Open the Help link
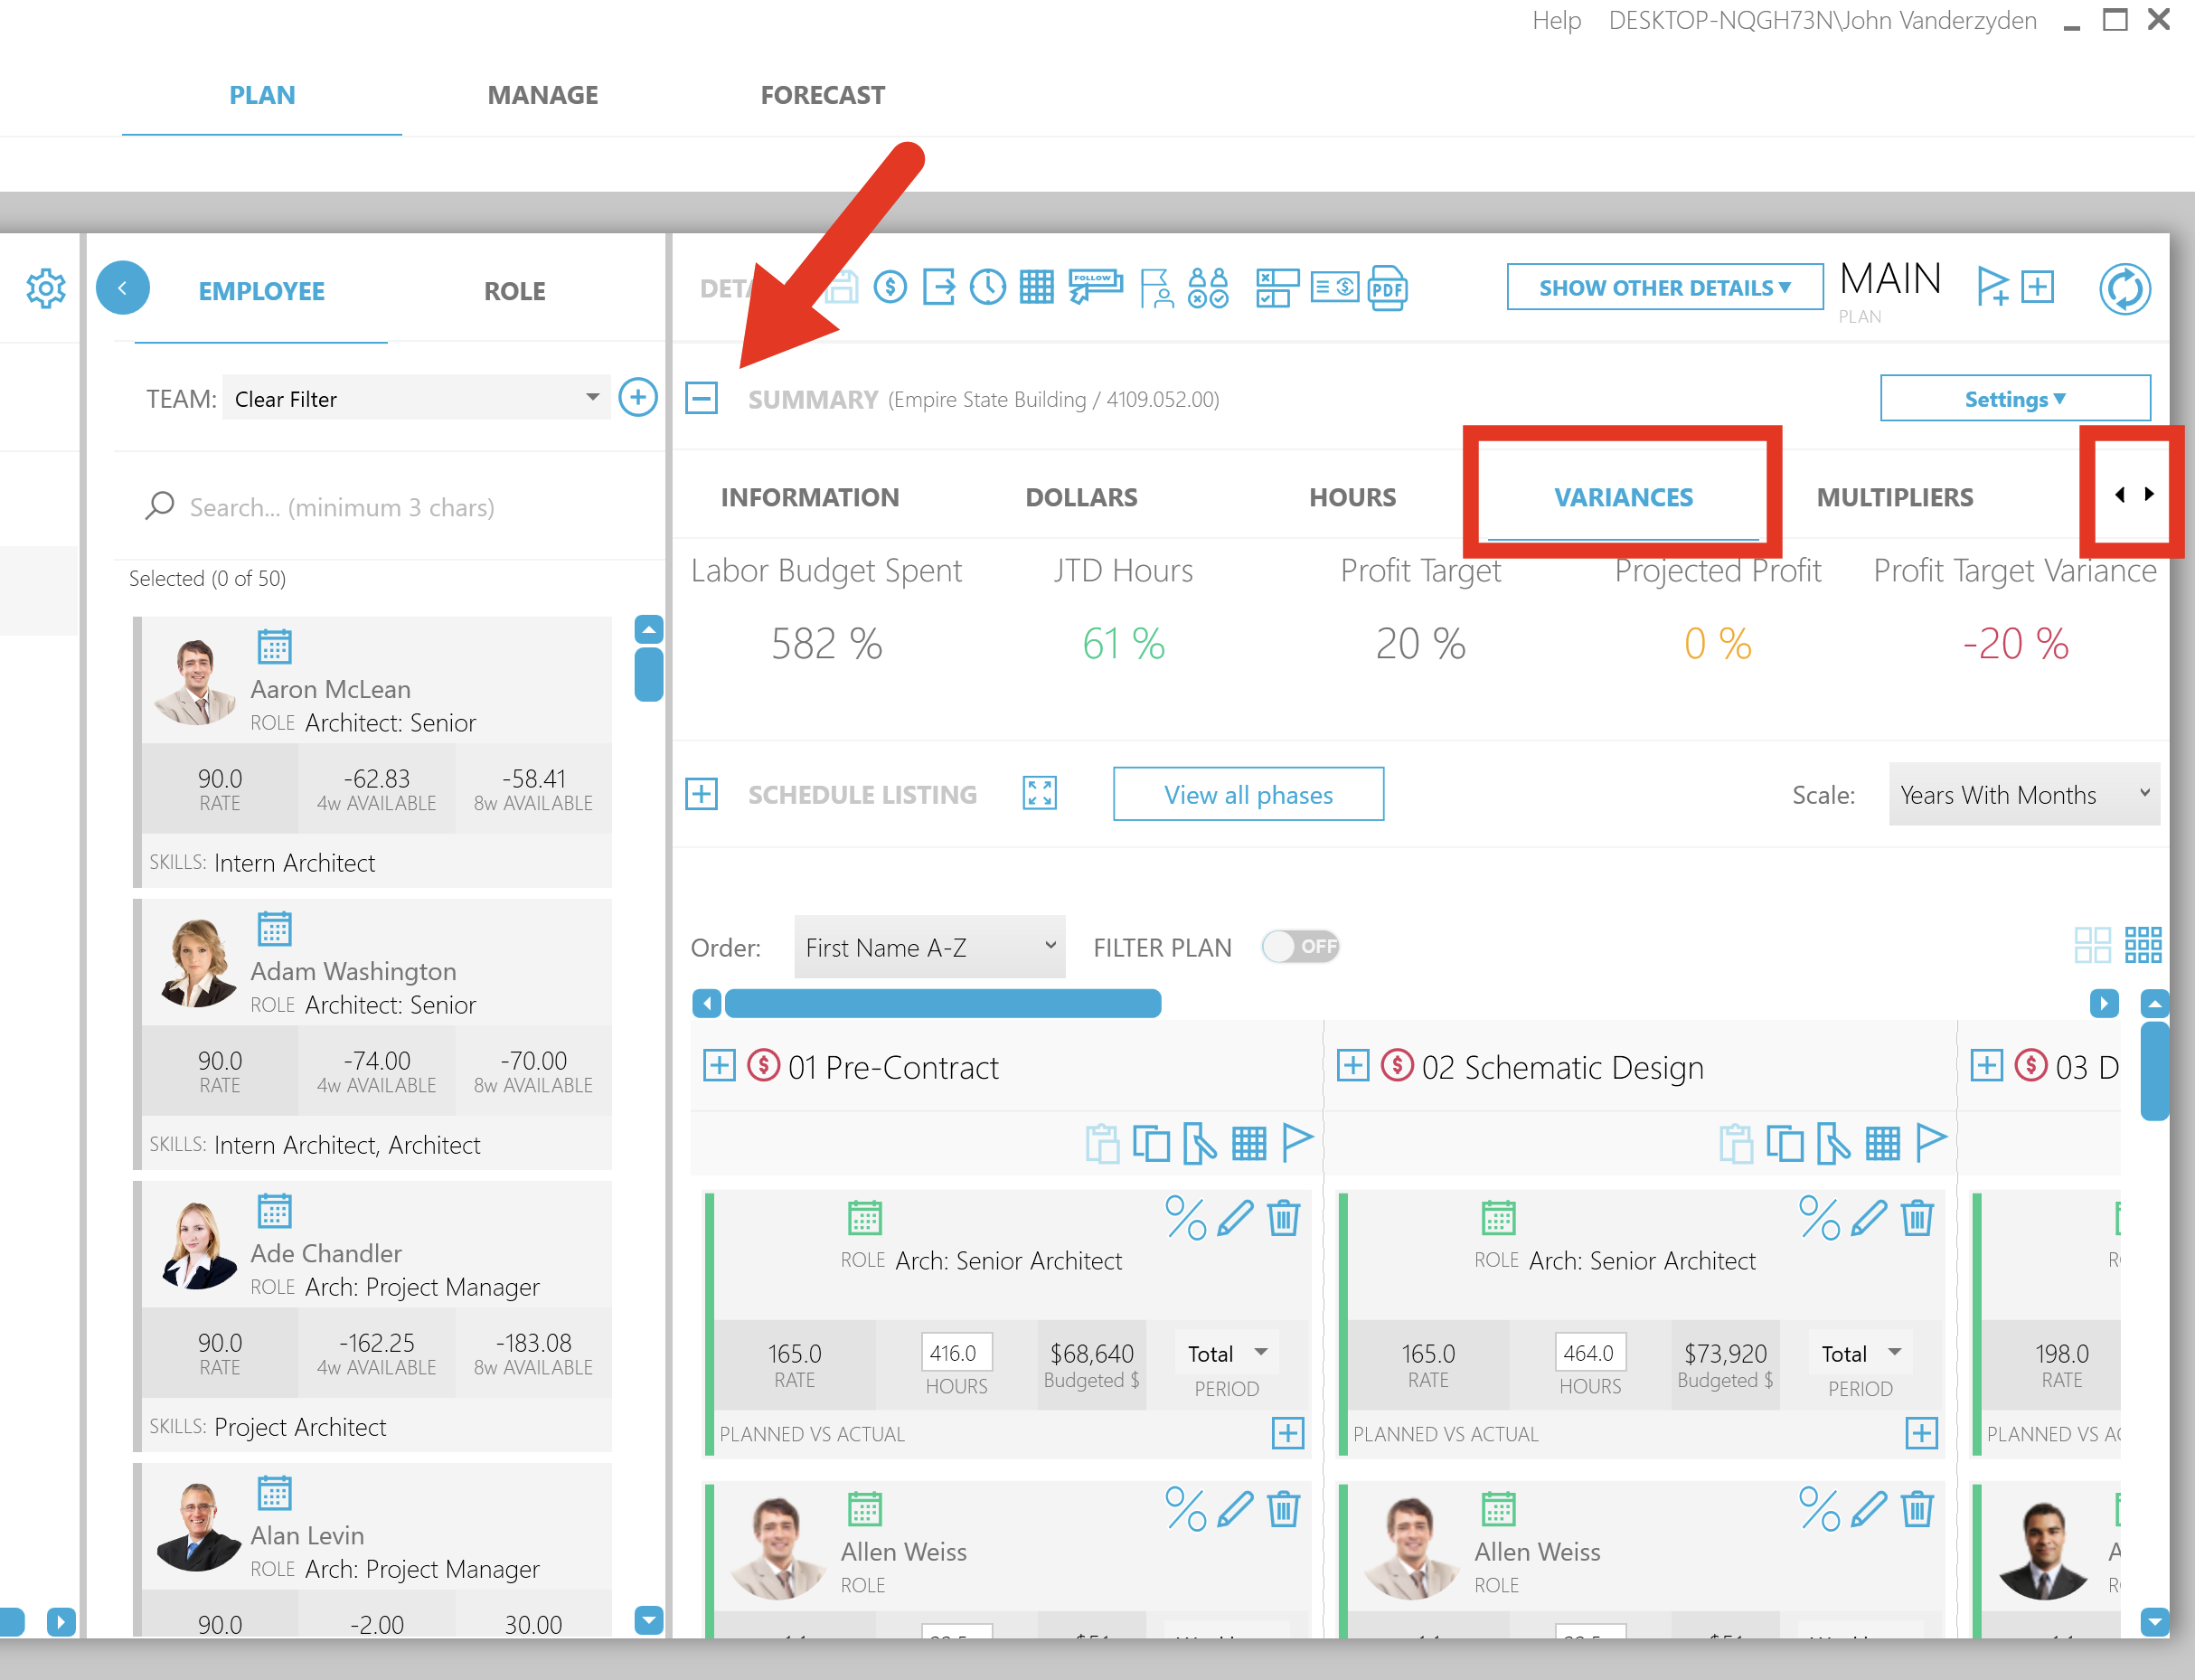 [1556, 20]
